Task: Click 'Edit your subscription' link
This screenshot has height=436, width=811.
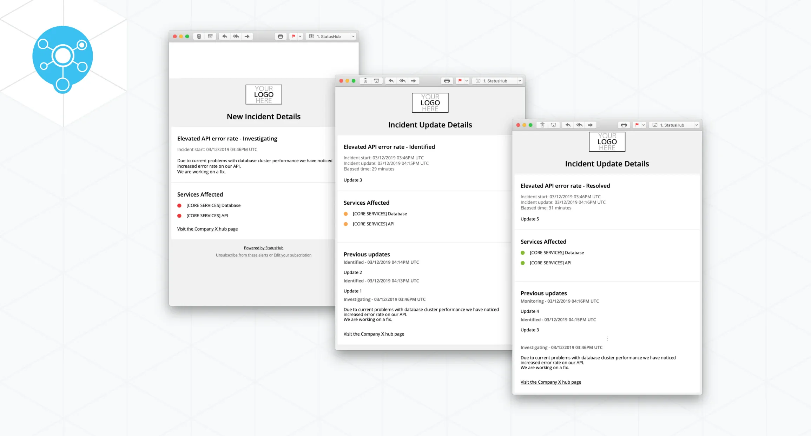Action: [292, 255]
